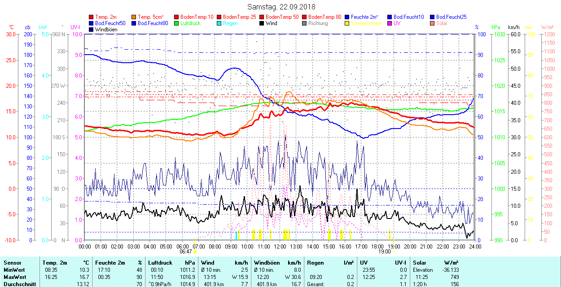Click the Bod.Feucht80 legend label
Screen dimensions: 561x287
pos(153,23)
